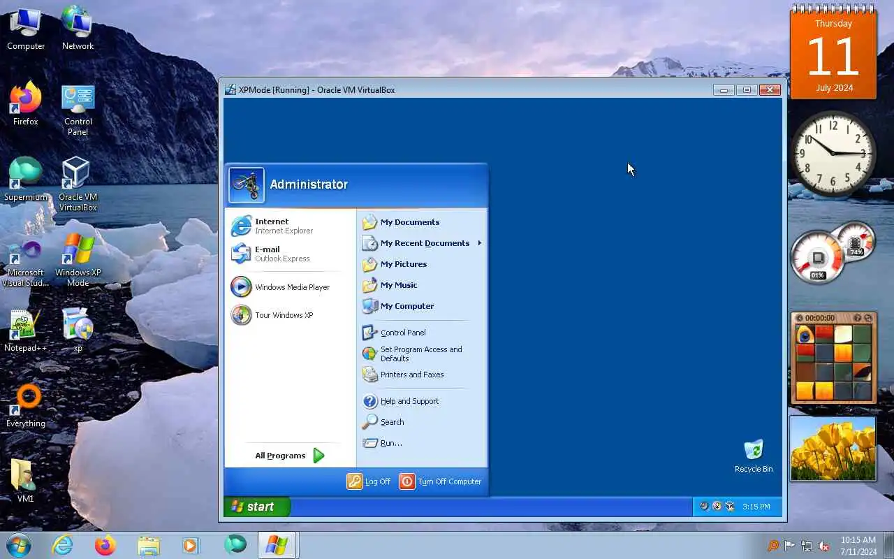Click the Everything search tray icon
The height and width of the screenshot is (559, 894).
[x=772, y=546]
